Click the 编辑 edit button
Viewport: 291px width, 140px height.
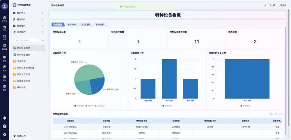pyautogui.click(x=283, y=5)
